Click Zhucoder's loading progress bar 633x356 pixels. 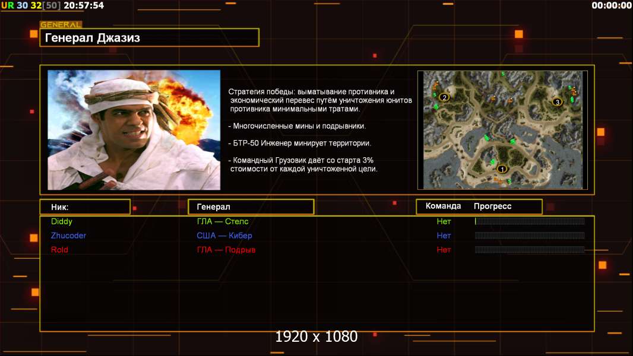coord(530,236)
